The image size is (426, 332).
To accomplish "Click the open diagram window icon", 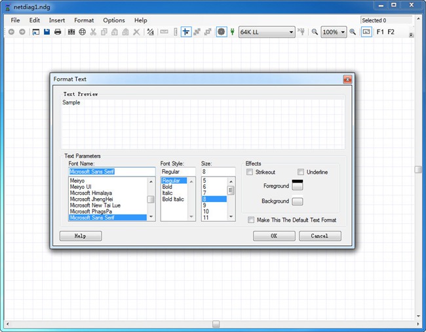I will (35, 31).
